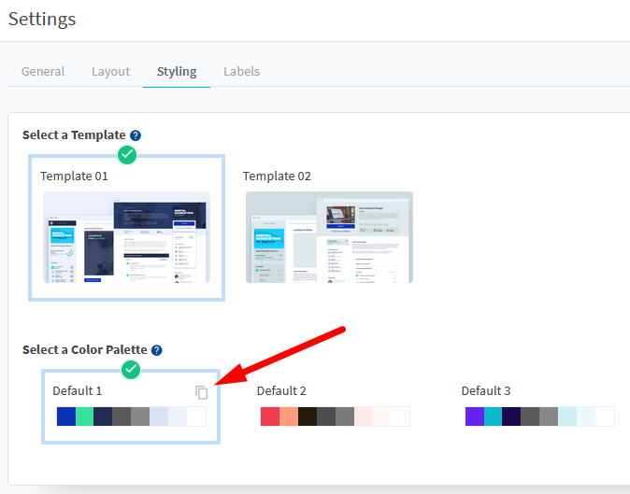Image resolution: width=630 pixels, height=494 pixels.
Task: Click the help icon beside Select a Color Palette
Action: [157, 350]
